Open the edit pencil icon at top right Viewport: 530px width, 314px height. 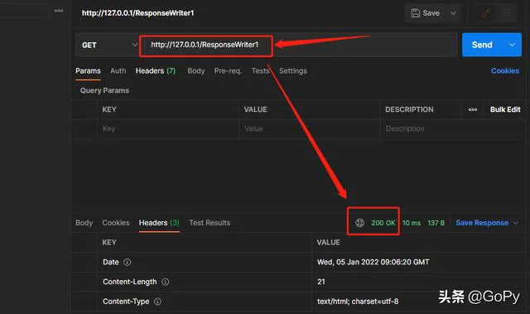(x=486, y=13)
